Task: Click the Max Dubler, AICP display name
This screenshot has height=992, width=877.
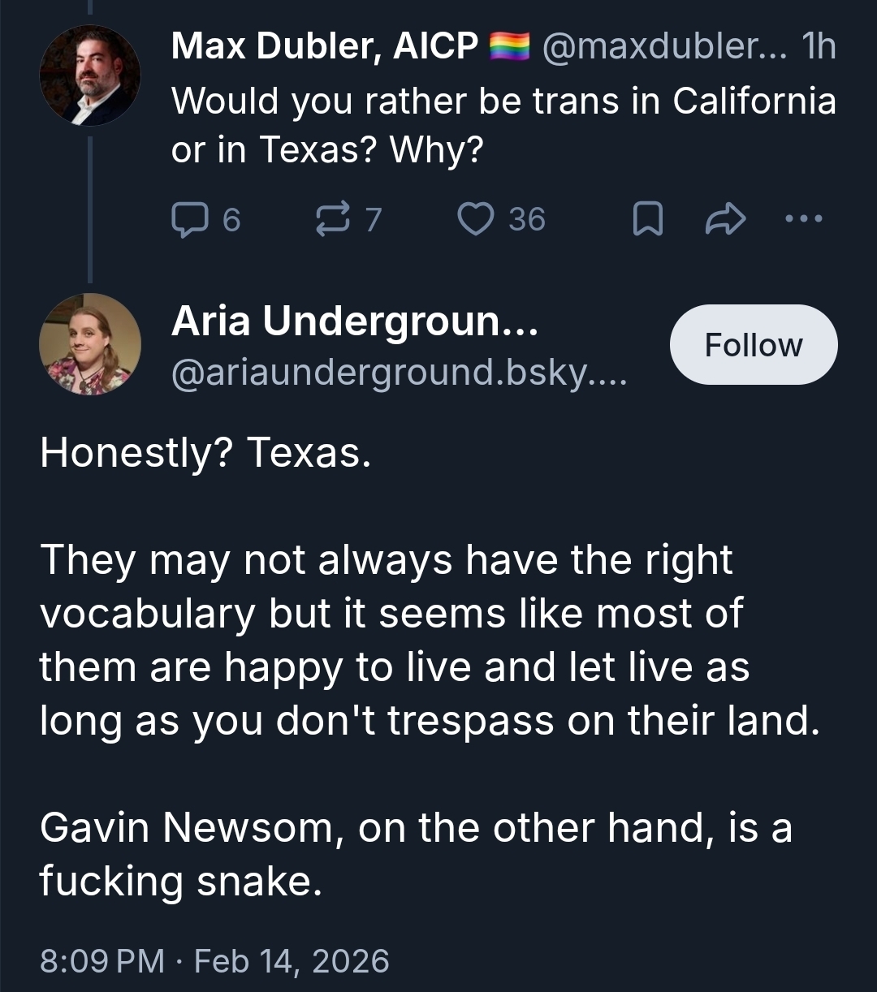Action: tap(325, 47)
